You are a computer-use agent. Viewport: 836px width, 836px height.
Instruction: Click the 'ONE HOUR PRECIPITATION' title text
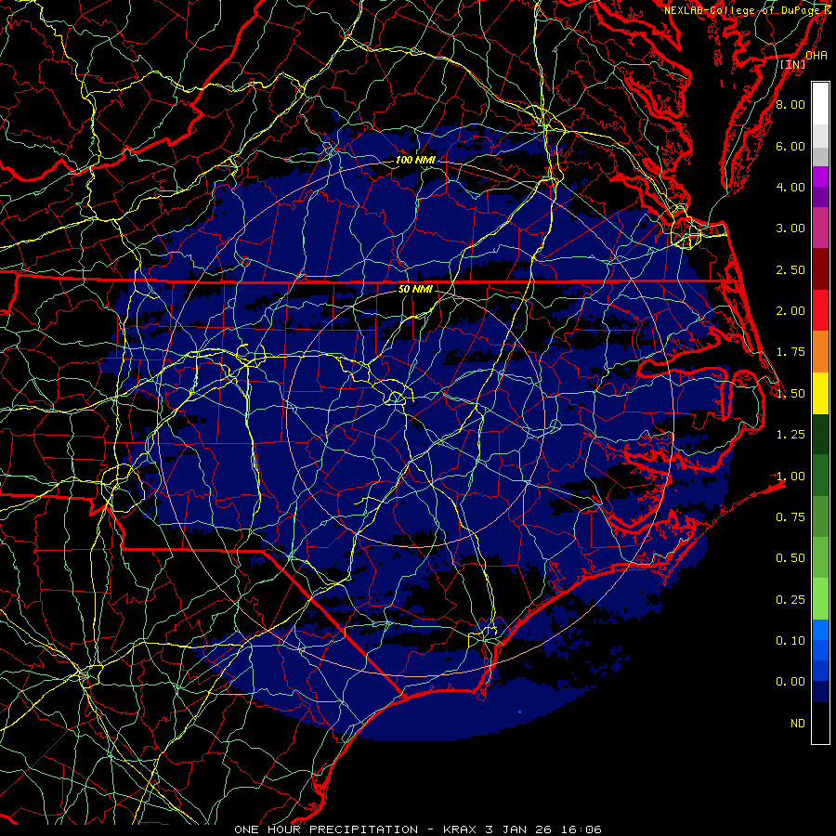(326, 829)
